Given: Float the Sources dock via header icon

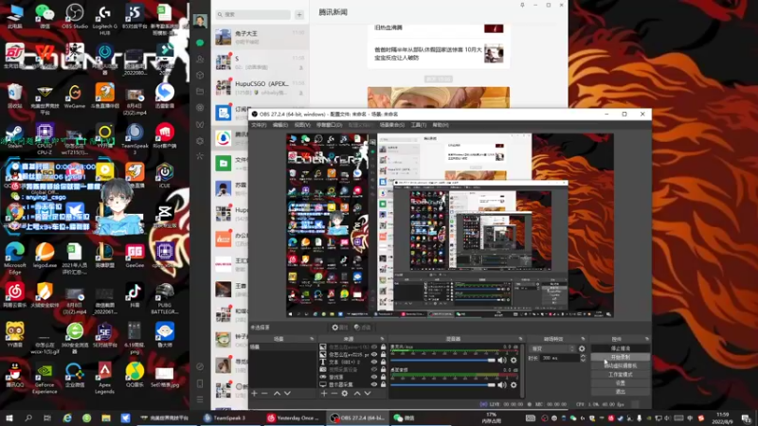Looking at the screenshot, I should pos(382,339).
